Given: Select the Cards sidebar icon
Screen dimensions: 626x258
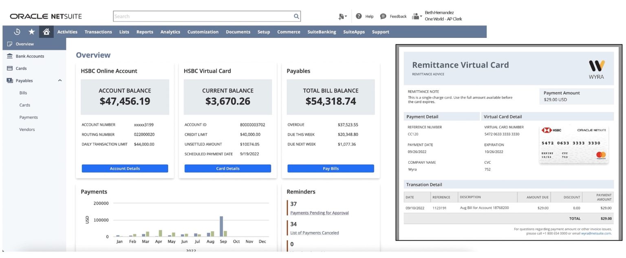Looking at the screenshot, I should point(9,68).
